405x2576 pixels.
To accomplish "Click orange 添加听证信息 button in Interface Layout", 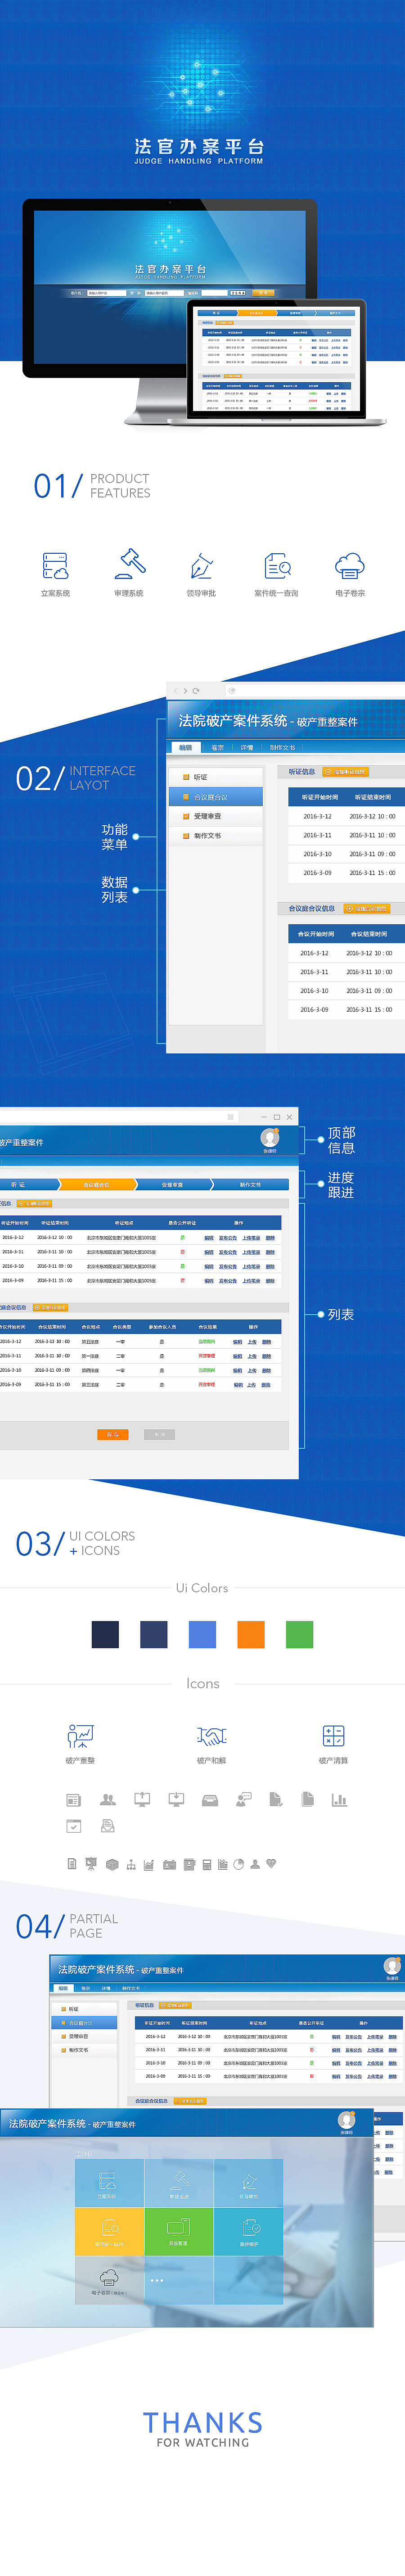I will pos(346,772).
